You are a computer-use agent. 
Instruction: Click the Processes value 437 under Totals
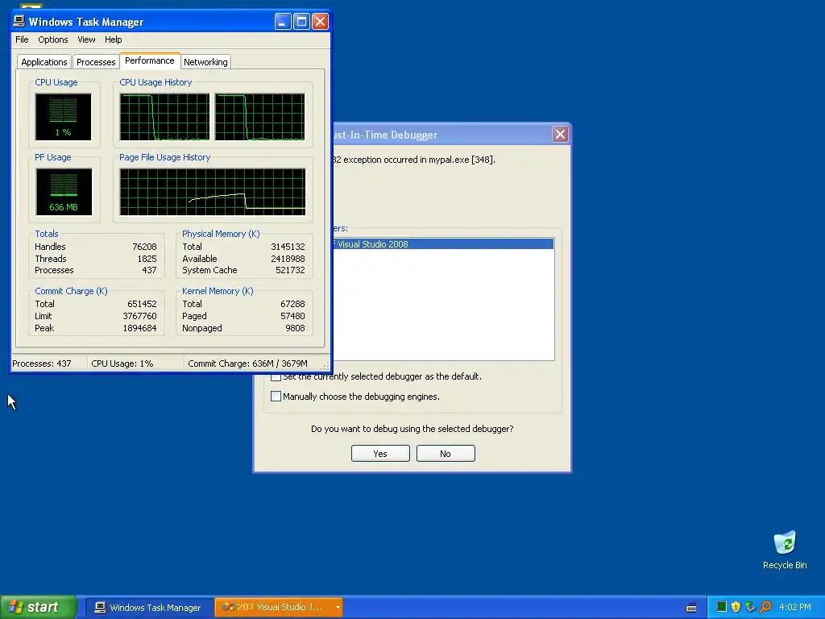pos(149,270)
